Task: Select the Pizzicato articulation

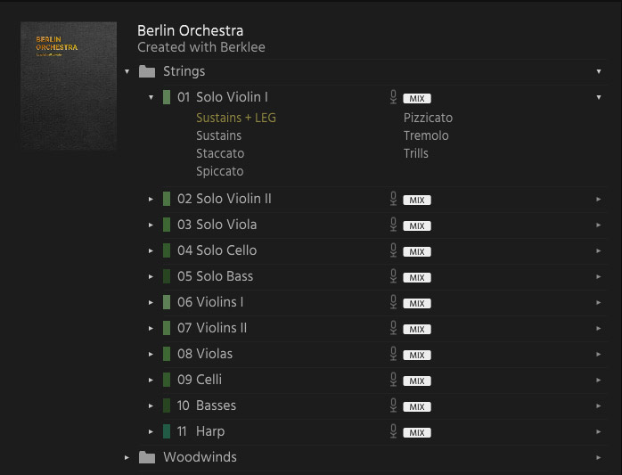Action: click(428, 118)
